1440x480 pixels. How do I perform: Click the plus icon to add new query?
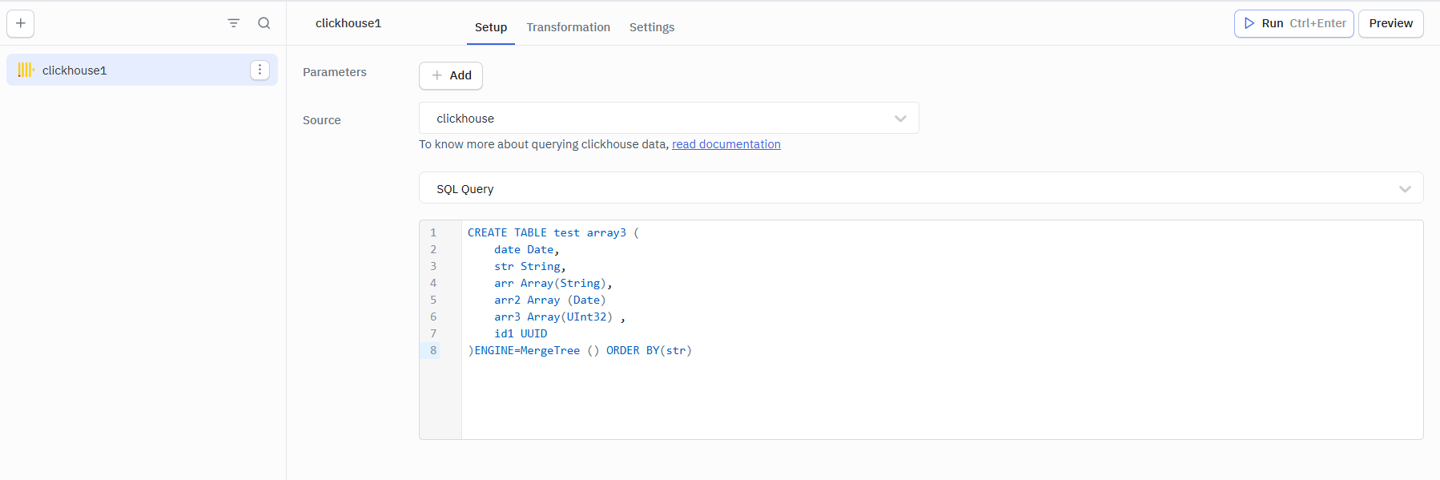pyautogui.click(x=21, y=23)
